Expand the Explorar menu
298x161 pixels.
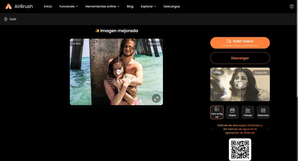coord(149,6)
